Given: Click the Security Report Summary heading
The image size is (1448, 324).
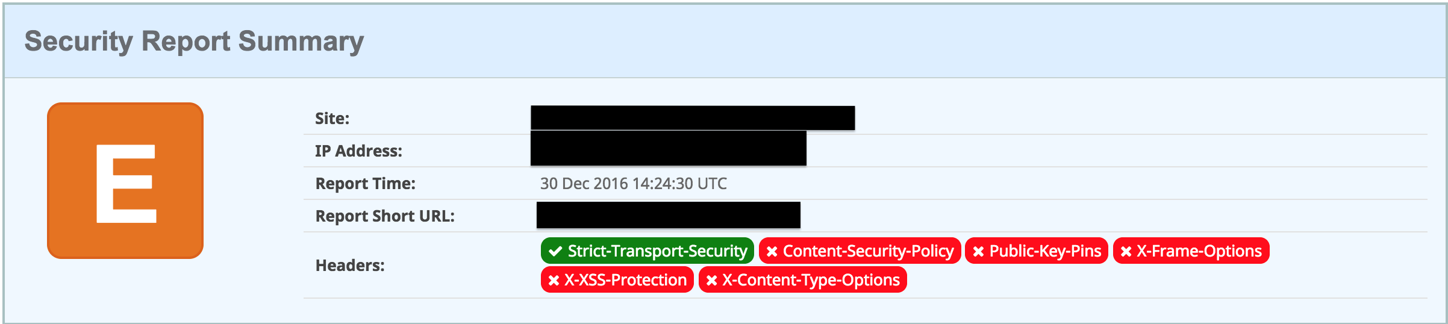Looking at the screenshot, I should (x=194, y=42).
